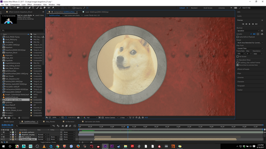266x149 pixels.
Task: Click the timeline zoom slider handle
Action: (x=83, y=142)
